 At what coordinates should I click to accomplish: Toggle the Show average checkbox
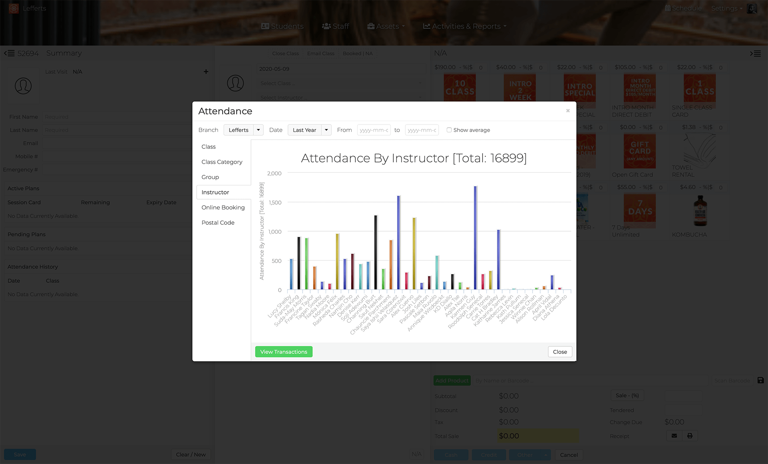pos(449,130)
